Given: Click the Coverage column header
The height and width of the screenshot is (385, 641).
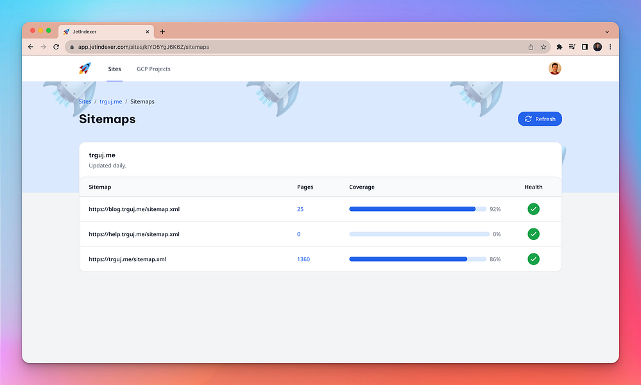Looking at the screenshot, I should (x=362, y=187).
